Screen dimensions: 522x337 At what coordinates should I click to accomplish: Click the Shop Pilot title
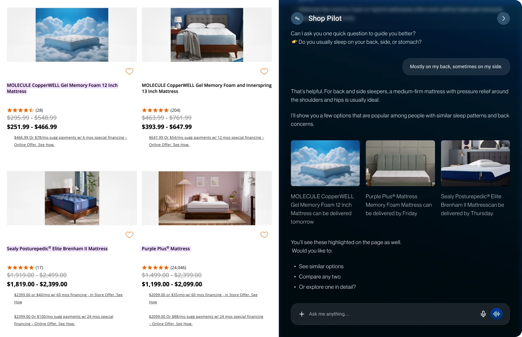click(325, 18)
